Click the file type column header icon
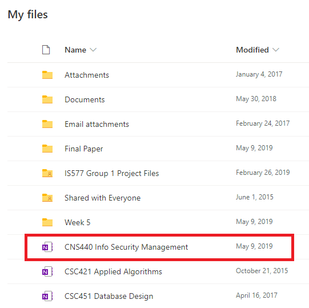The height and width of the screenshot is (308, 309). (46, 50)
